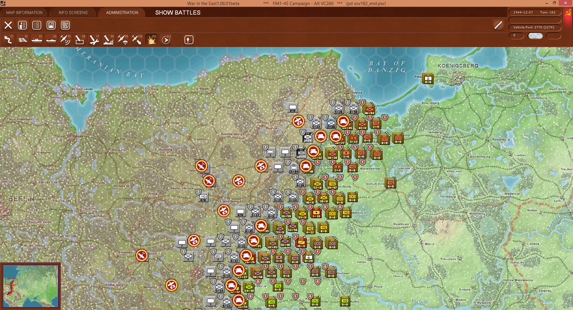Viewport: 573px width, 310px height.
Task: Select the F7 Bomb Airfield mode icon
Action: click(94, 40)
